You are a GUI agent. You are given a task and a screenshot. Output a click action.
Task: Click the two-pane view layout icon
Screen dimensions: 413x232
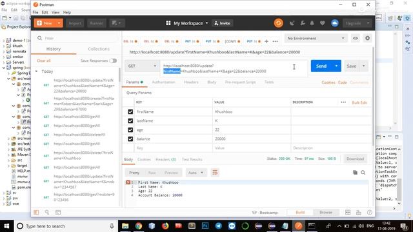coord(348,212)
